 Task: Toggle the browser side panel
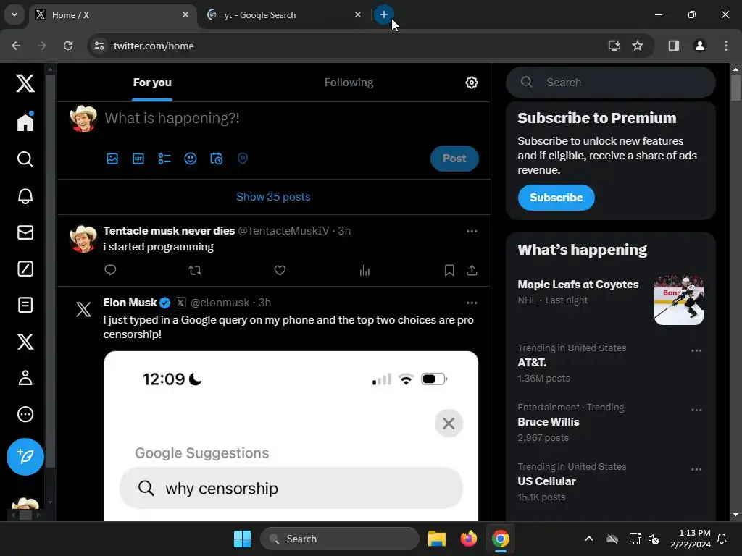point(673,46)
